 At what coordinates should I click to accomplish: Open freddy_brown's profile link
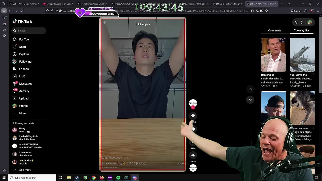[298, 82]
